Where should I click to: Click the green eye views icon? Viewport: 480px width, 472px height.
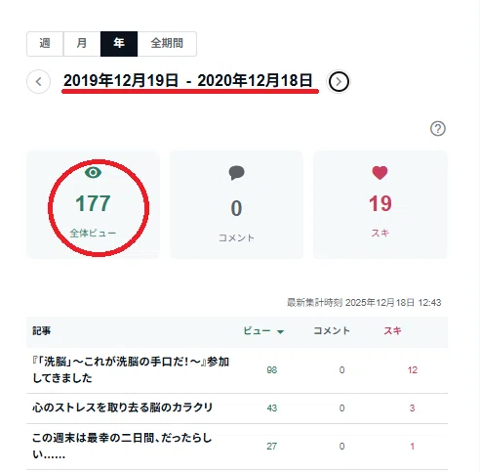pyautogui.click(x=93, y=172)
